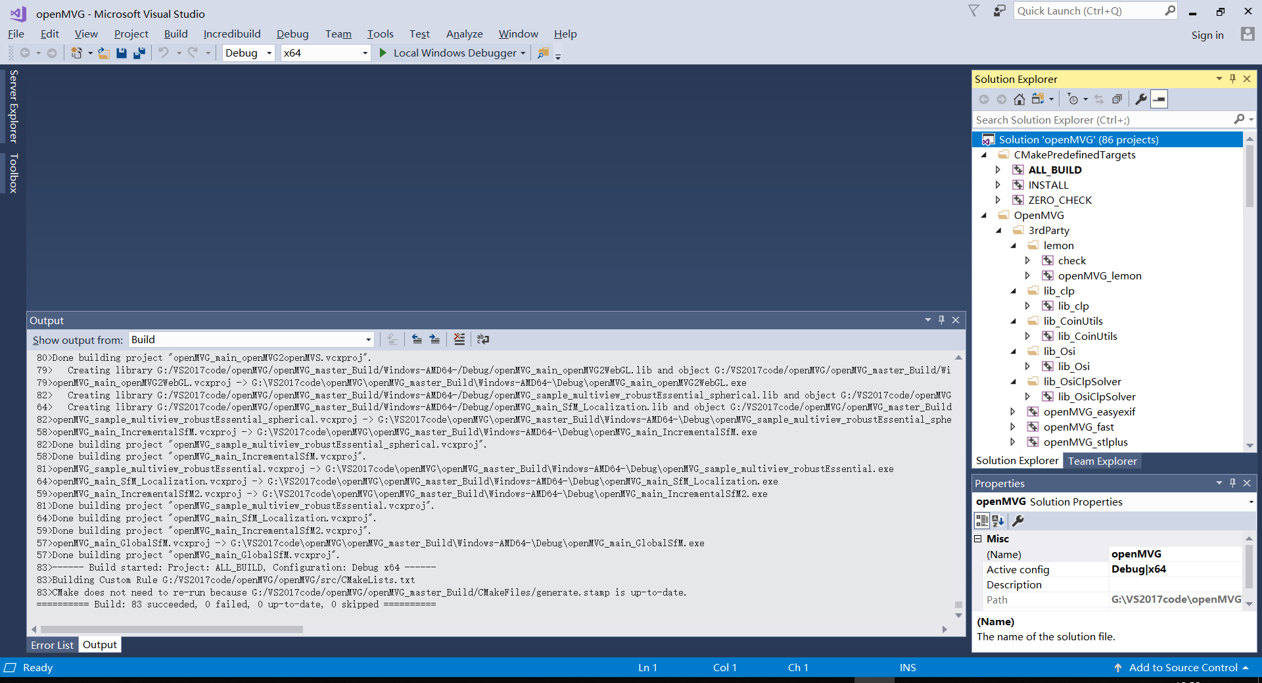Click the Visual Studio logo icon

point(18,13)
